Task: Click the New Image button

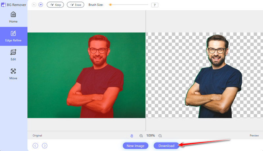Action: (135, 146)
